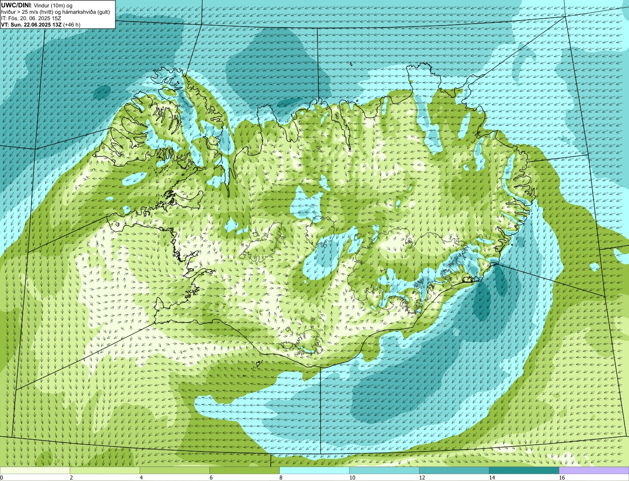Click the 8–10 m/s light cyan swatch
The height and width of the screenshot is (481, 629).
[314, 471]
